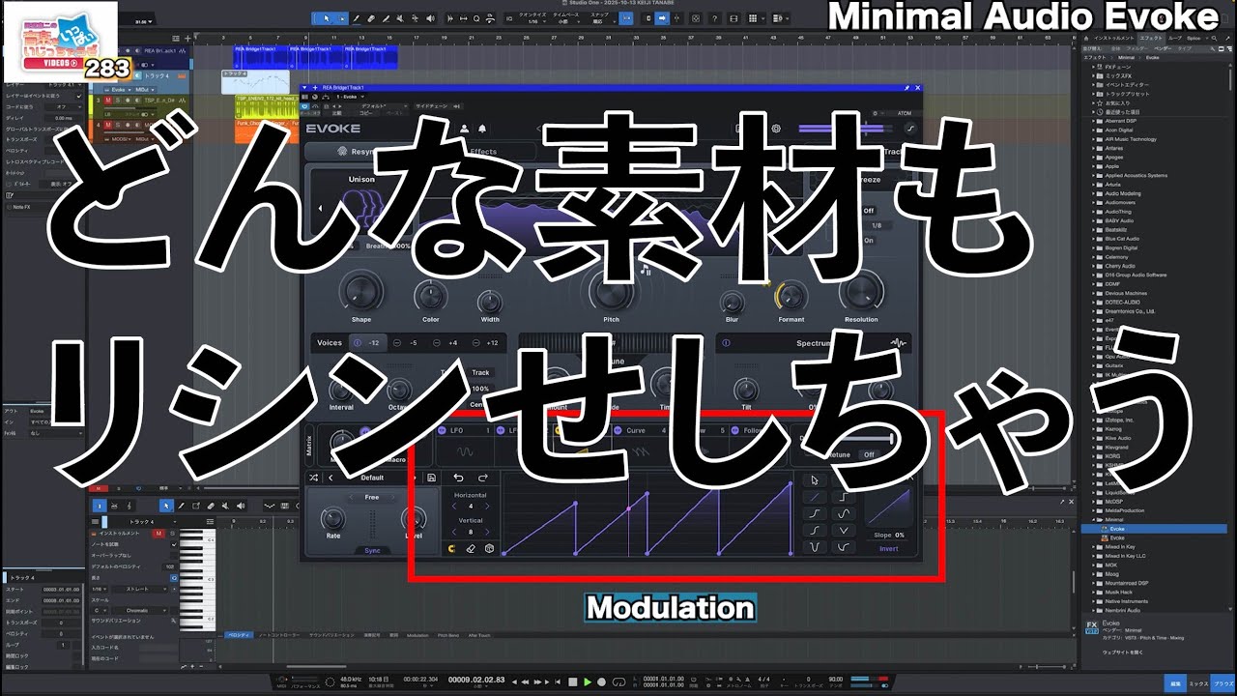Open the After Touch lane tab
This screenshot has height=696, width=1237.
479,635
